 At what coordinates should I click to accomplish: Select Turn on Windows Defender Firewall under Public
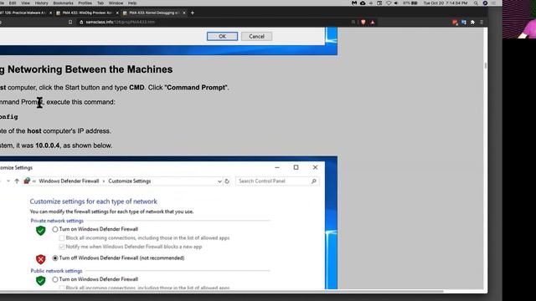[55, 279]
